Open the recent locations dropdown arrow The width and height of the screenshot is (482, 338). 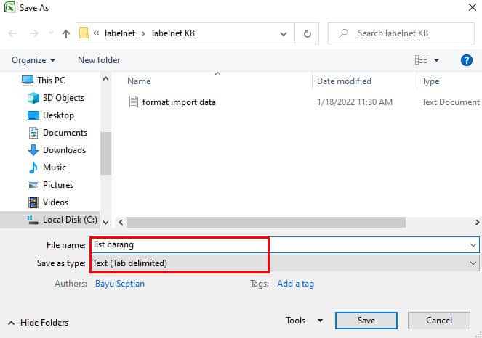tap(51, 33)
